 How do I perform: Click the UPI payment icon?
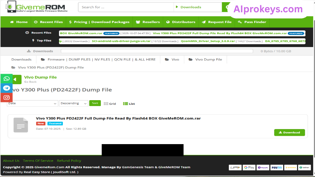pyautogui.click(x=235, y=167)
